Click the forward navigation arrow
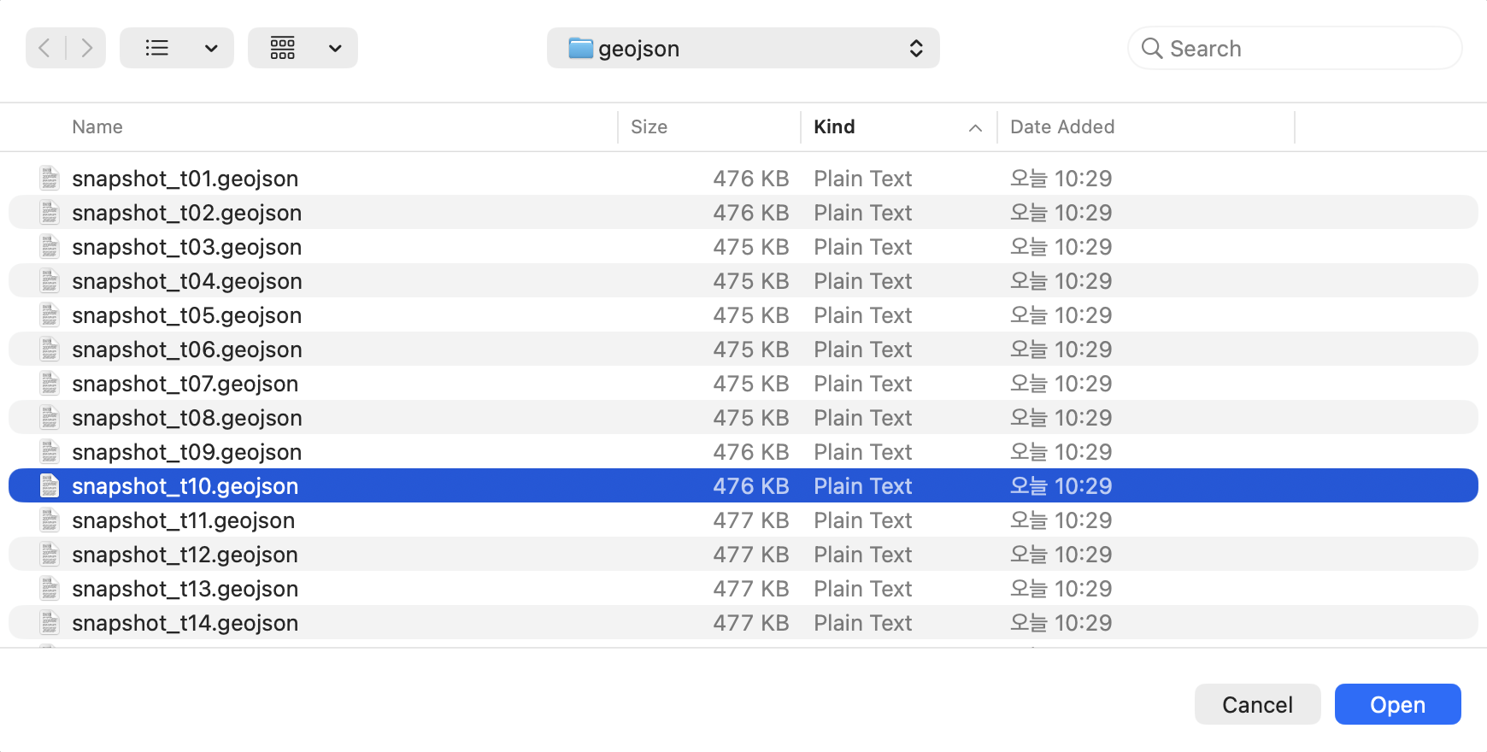The height and width of the screenshot is (752, 1487). coord(86,48)
